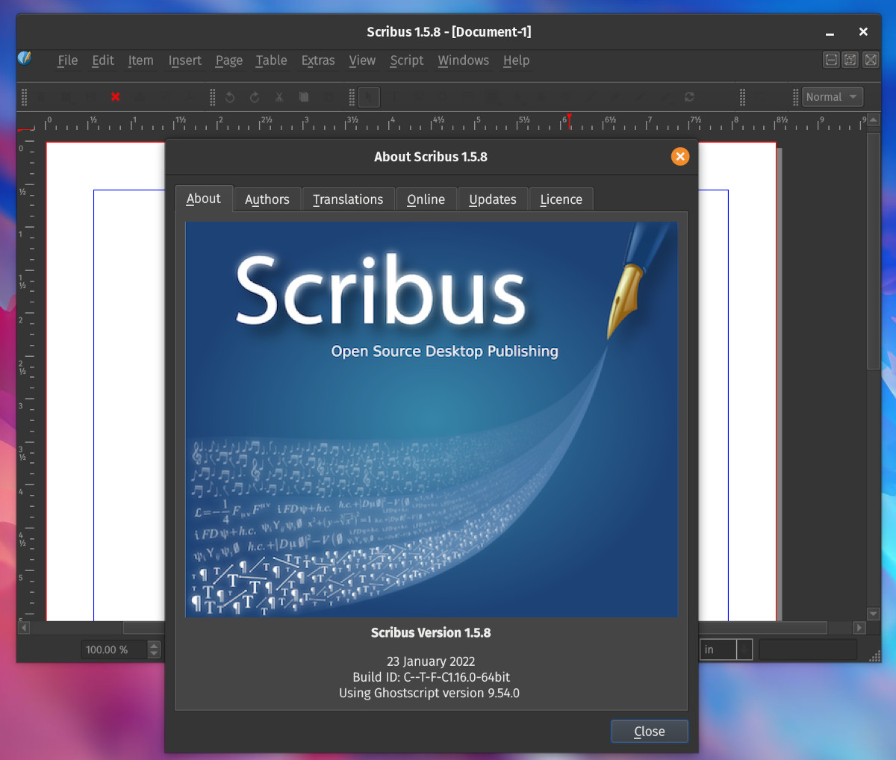The image size is (896, 760).
Task: Click the vertical scrollbar down arrow
Action: click(x=874, y=614)
